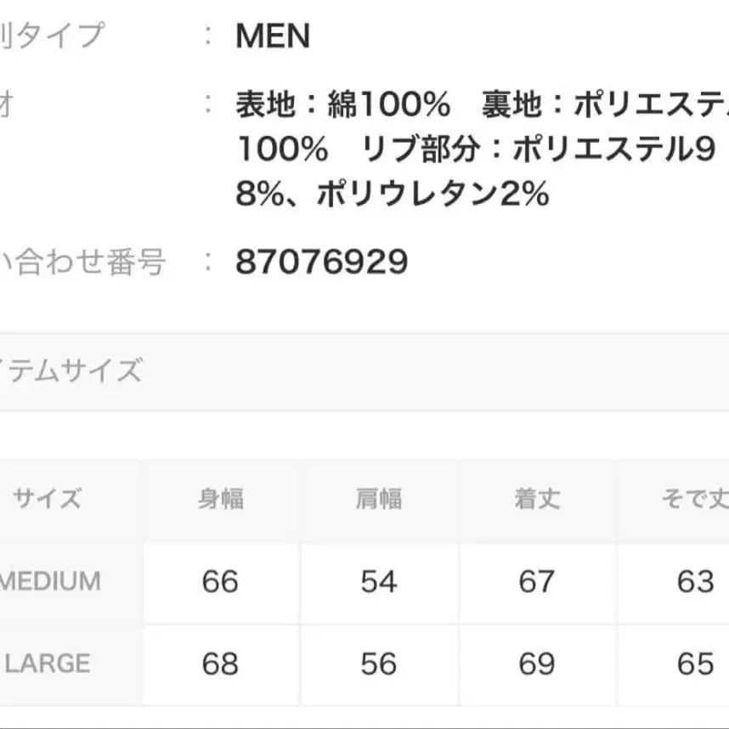
Task: Click the 肩幅 column header
Action: [x=378, y=499]
